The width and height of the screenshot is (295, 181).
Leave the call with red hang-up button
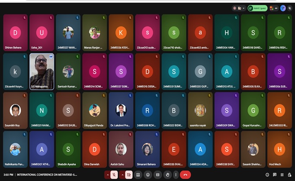click(x=186, y=175)
